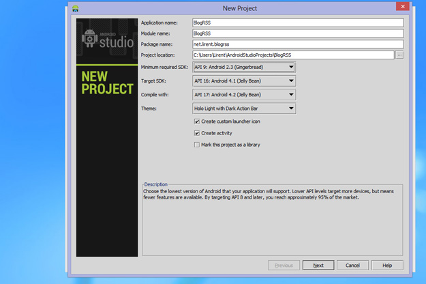Click the Project location path field
Viewport: 426px width, 284px height.
point(293,55)
